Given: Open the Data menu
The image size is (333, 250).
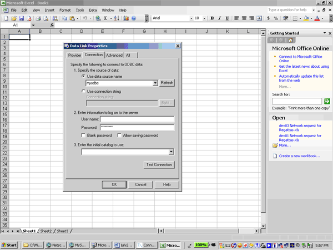Looking at the screenshot, I should [93, 10].
